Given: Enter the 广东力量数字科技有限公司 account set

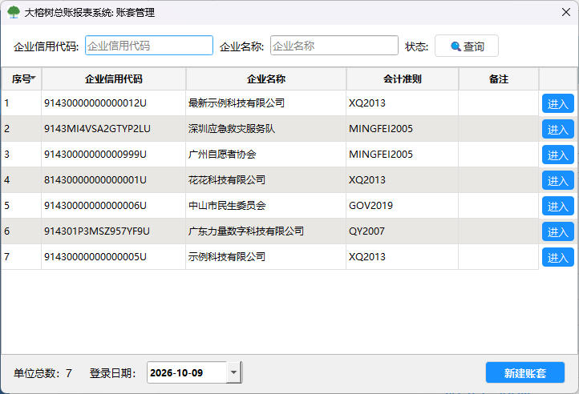Looking at the screenshot, I should coord(557,231).
